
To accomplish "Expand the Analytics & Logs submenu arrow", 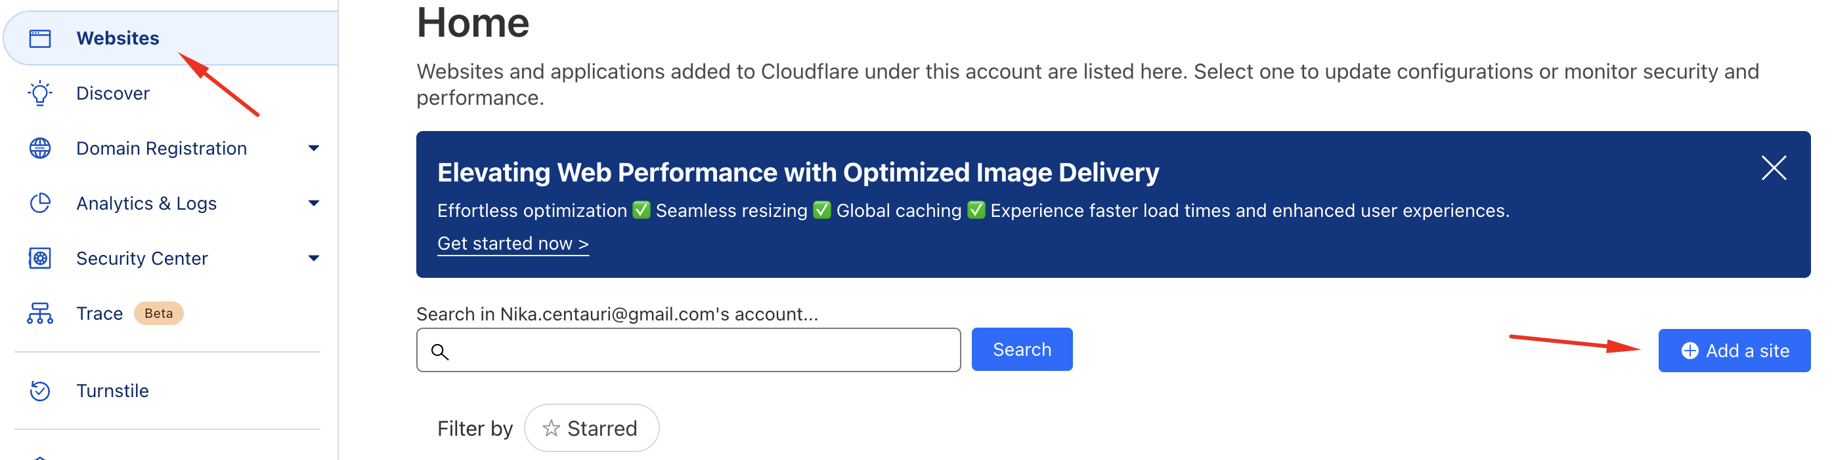I will click(x=314, y=204).
